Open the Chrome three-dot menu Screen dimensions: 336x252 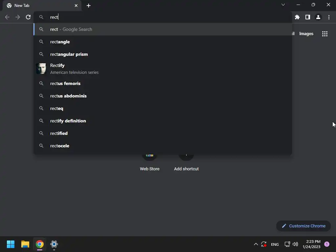click(x=329, y=17)
